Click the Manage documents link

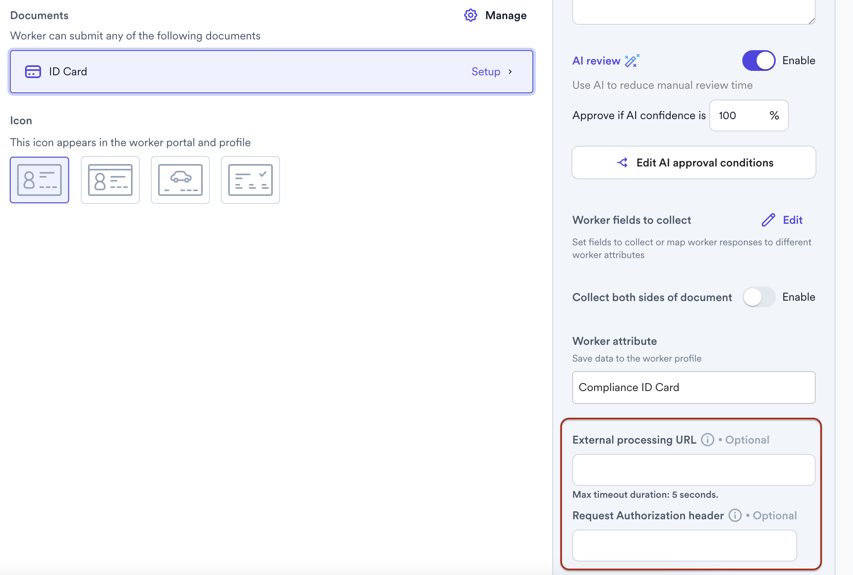click(506, 16)
